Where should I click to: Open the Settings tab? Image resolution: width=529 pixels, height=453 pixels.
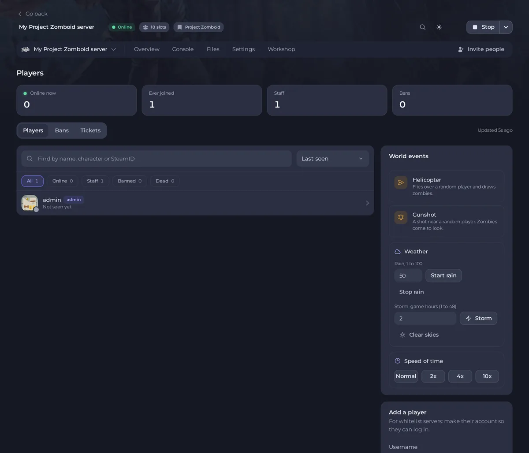pyautogui.click(x=243, y=49)
